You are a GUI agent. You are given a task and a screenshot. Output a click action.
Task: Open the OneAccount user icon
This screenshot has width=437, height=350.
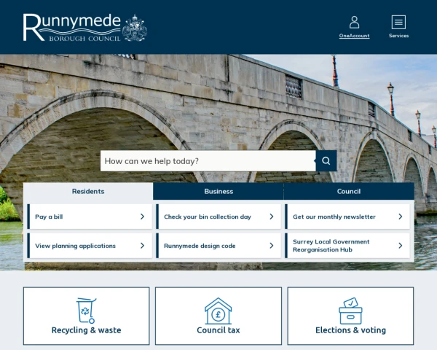click(x=354, y=22)
